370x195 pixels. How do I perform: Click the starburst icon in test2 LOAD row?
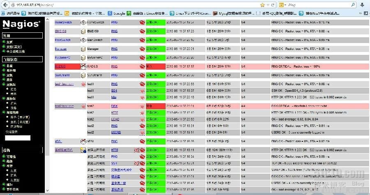coord(142,120)
